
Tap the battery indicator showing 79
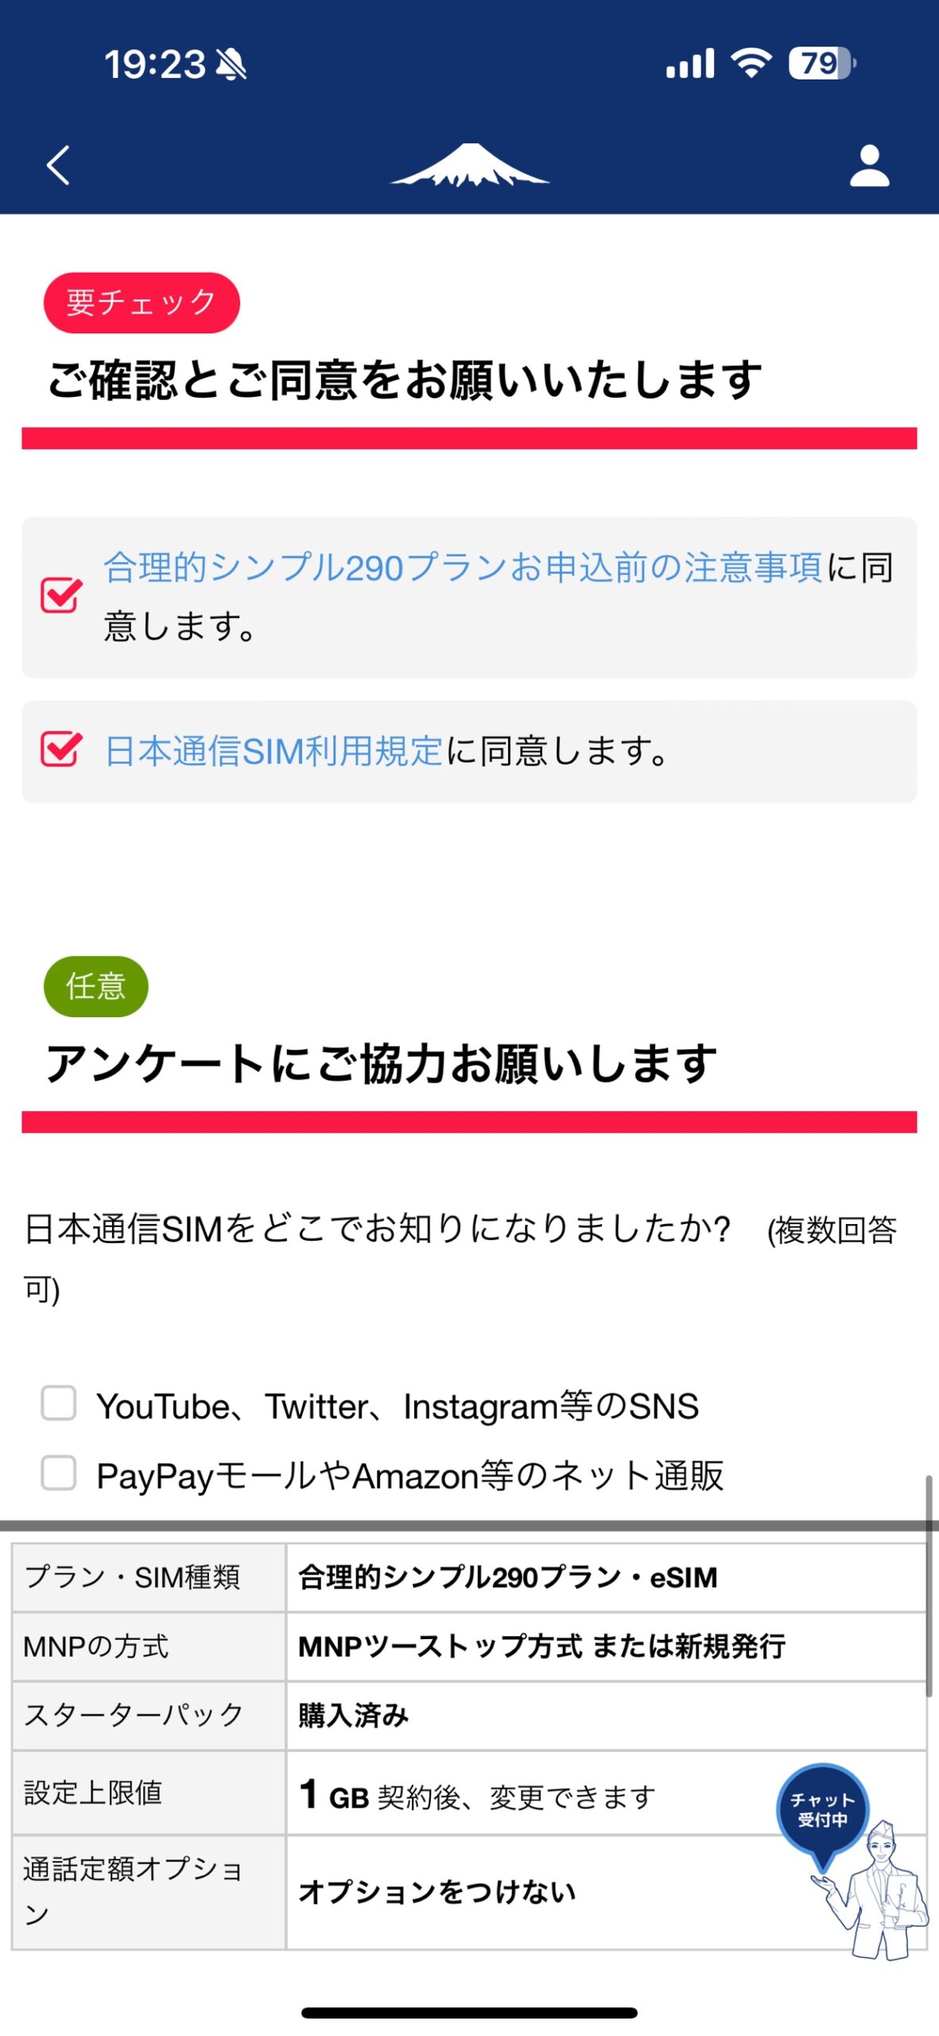point(822,63)
